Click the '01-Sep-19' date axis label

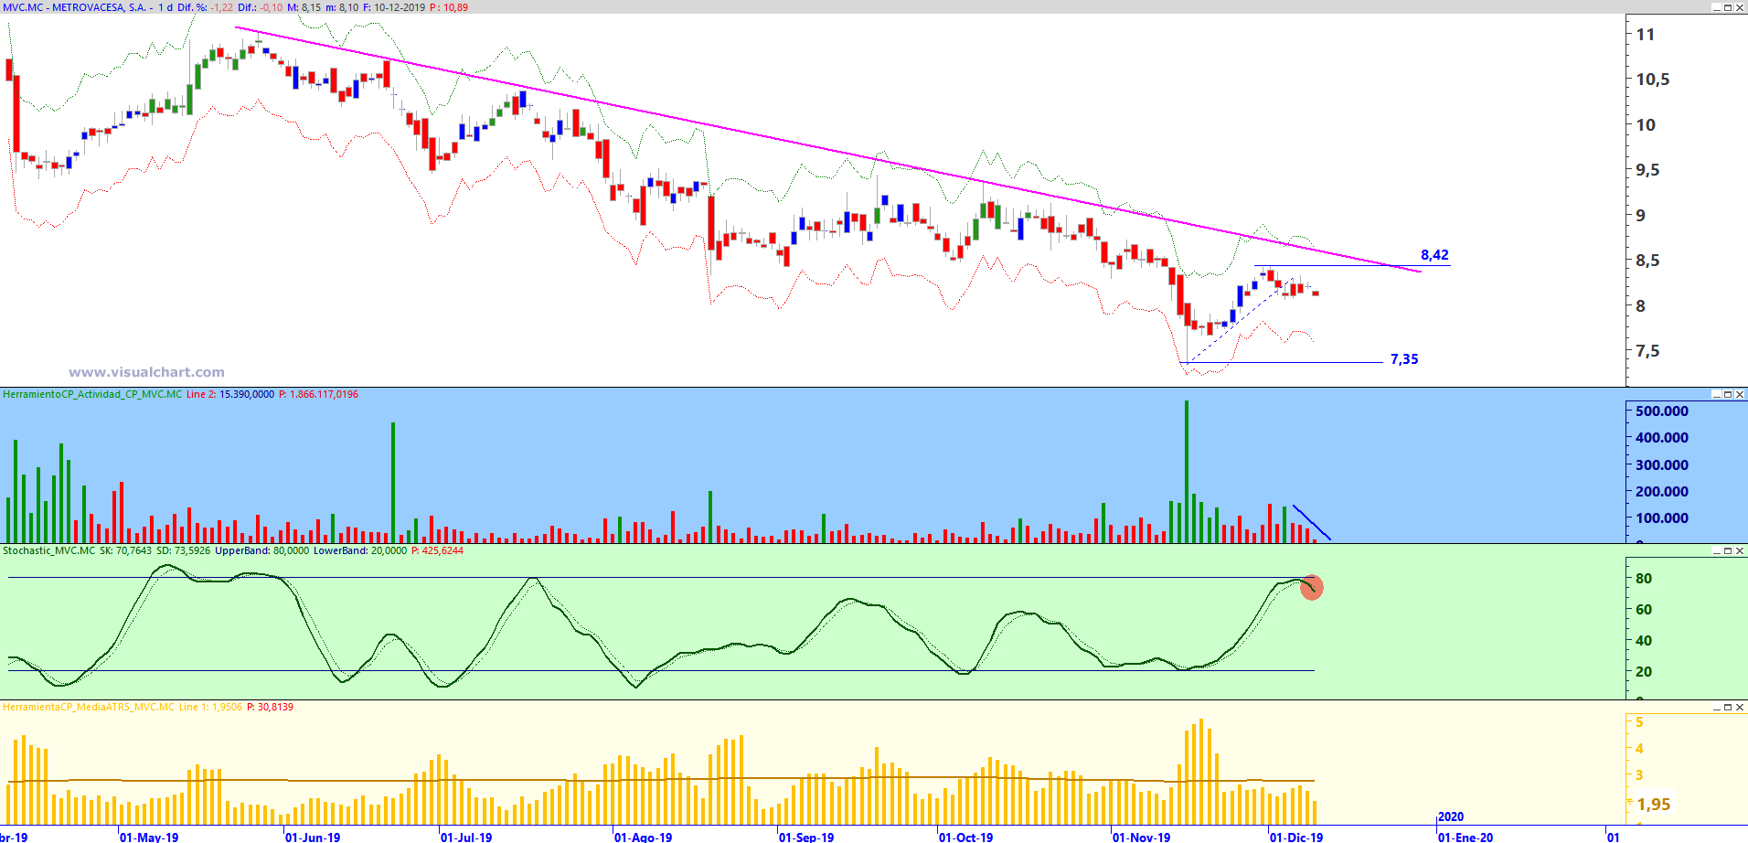point(806,837)
